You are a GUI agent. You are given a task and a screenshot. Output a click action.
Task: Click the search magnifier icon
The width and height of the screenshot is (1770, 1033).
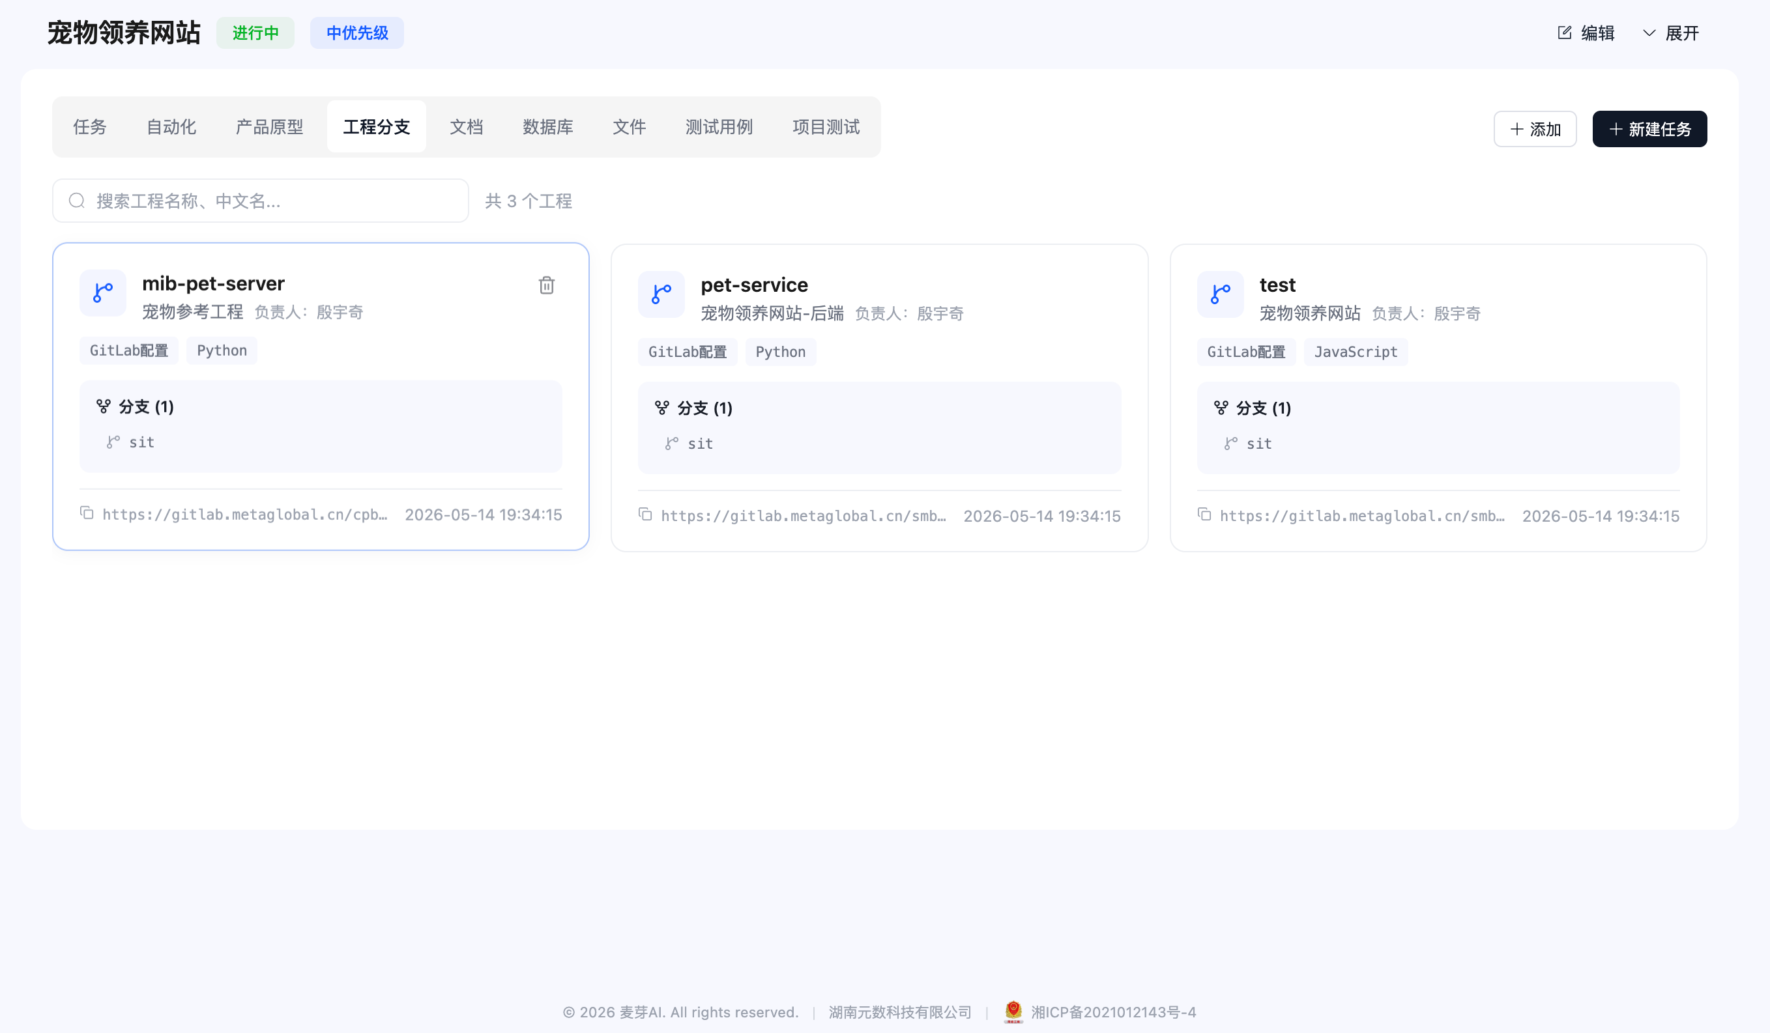point(76,201)
